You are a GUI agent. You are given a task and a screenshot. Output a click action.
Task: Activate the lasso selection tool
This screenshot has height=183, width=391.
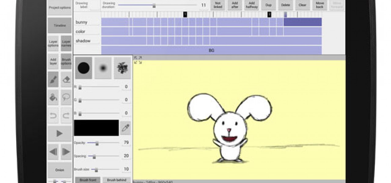pyautogui.click(x=66, y=97)
